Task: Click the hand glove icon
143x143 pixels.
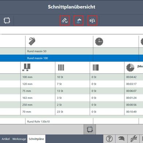Action: [121, 139]
